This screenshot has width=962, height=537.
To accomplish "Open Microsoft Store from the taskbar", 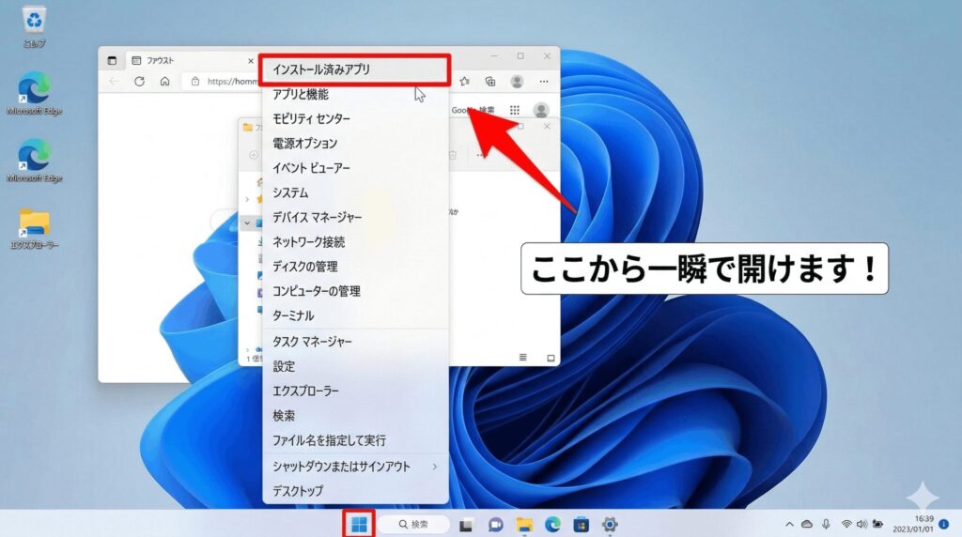I will (581, 524).
